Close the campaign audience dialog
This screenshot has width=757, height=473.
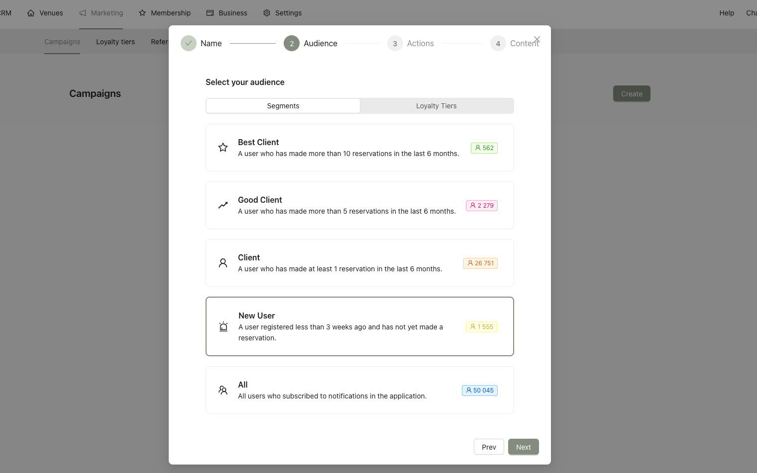pyautogui.click(x=537, y=39)
